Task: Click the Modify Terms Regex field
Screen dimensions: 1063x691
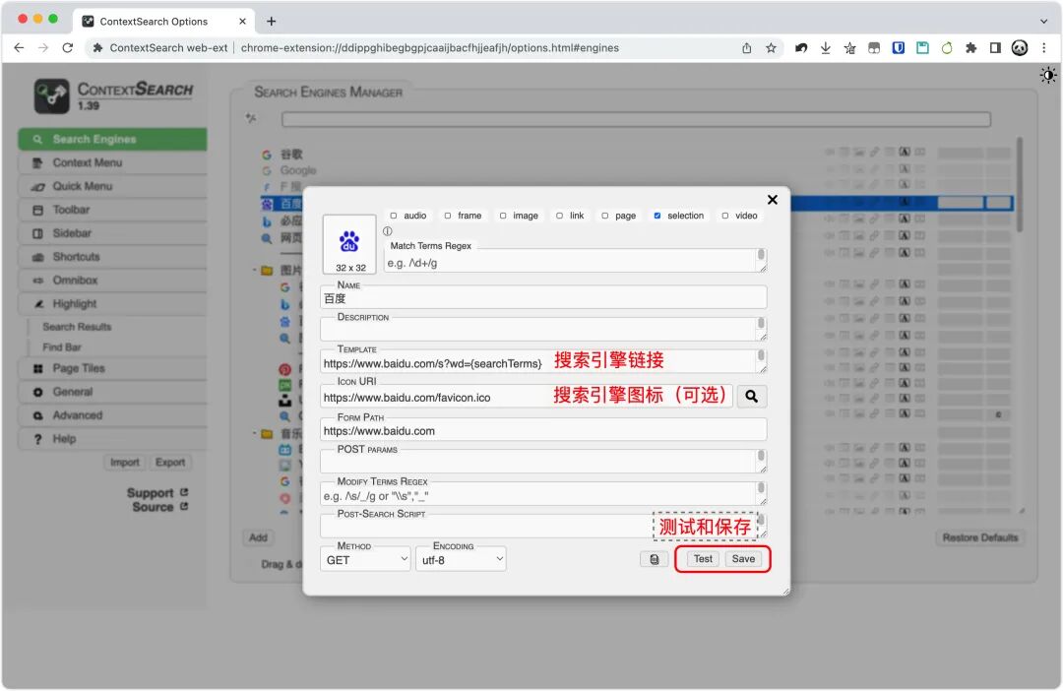Action: tap(543, 494)
